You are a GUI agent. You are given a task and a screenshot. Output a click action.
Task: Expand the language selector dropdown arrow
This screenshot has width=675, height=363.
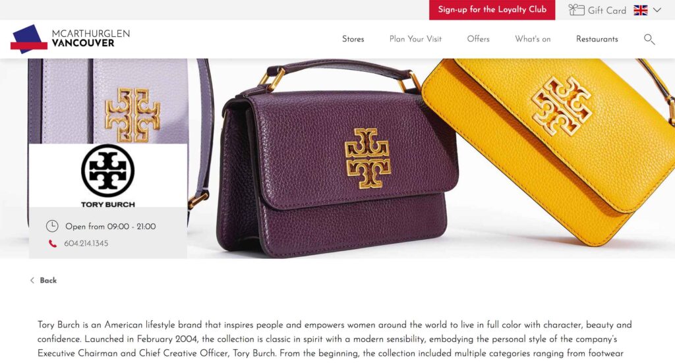tap(657, 11)
